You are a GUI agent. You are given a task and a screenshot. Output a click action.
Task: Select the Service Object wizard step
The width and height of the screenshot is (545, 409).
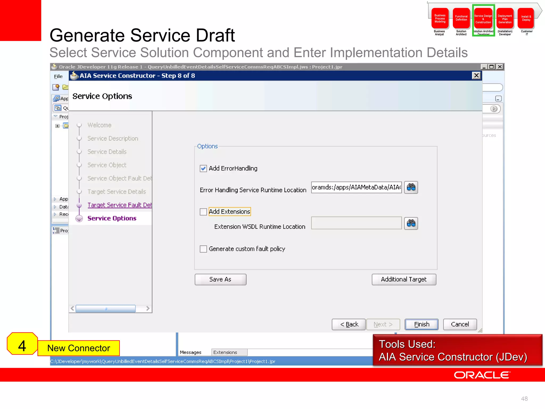[x=107, y=165]
